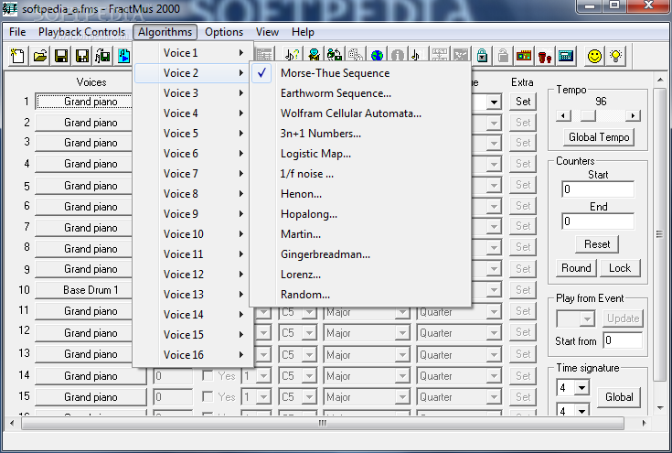This screenshot has width=672, height=453.
Task: Choose Wolfram Cellular Automata algorithm
Action: (351, 113)
